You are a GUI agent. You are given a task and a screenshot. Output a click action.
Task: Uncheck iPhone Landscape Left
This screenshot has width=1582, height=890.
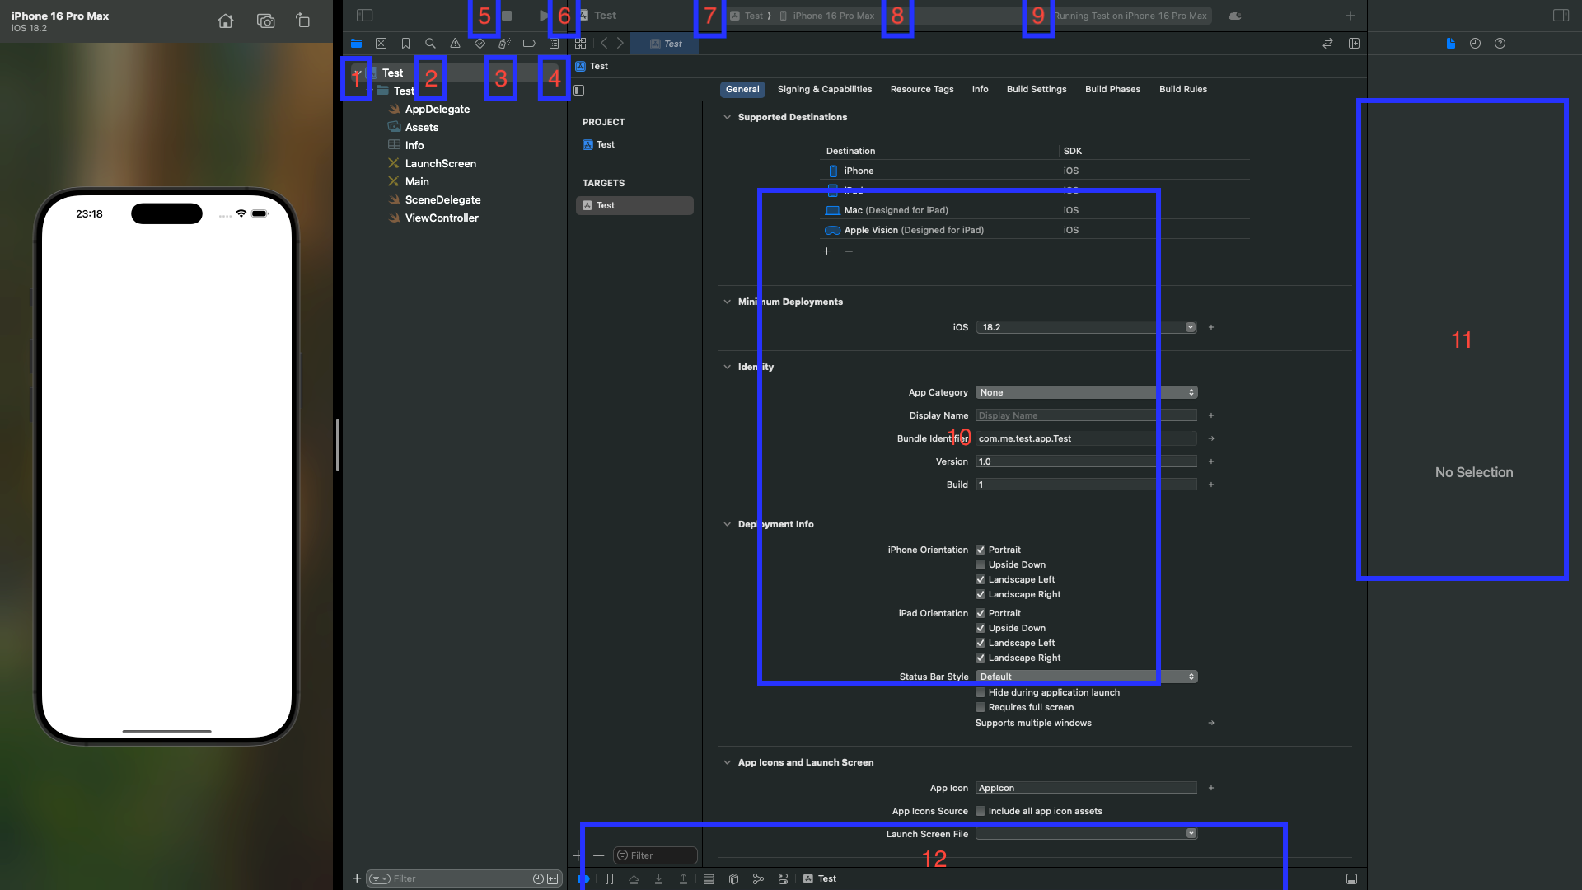coord(981,579)
